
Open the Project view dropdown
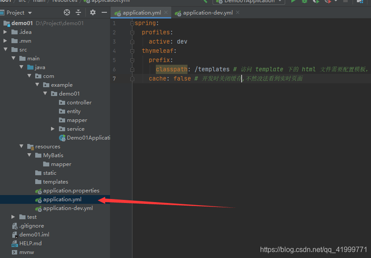pos(29,13)
